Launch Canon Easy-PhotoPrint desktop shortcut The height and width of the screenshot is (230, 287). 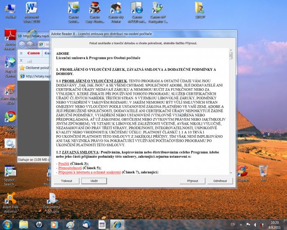[95, 12]
